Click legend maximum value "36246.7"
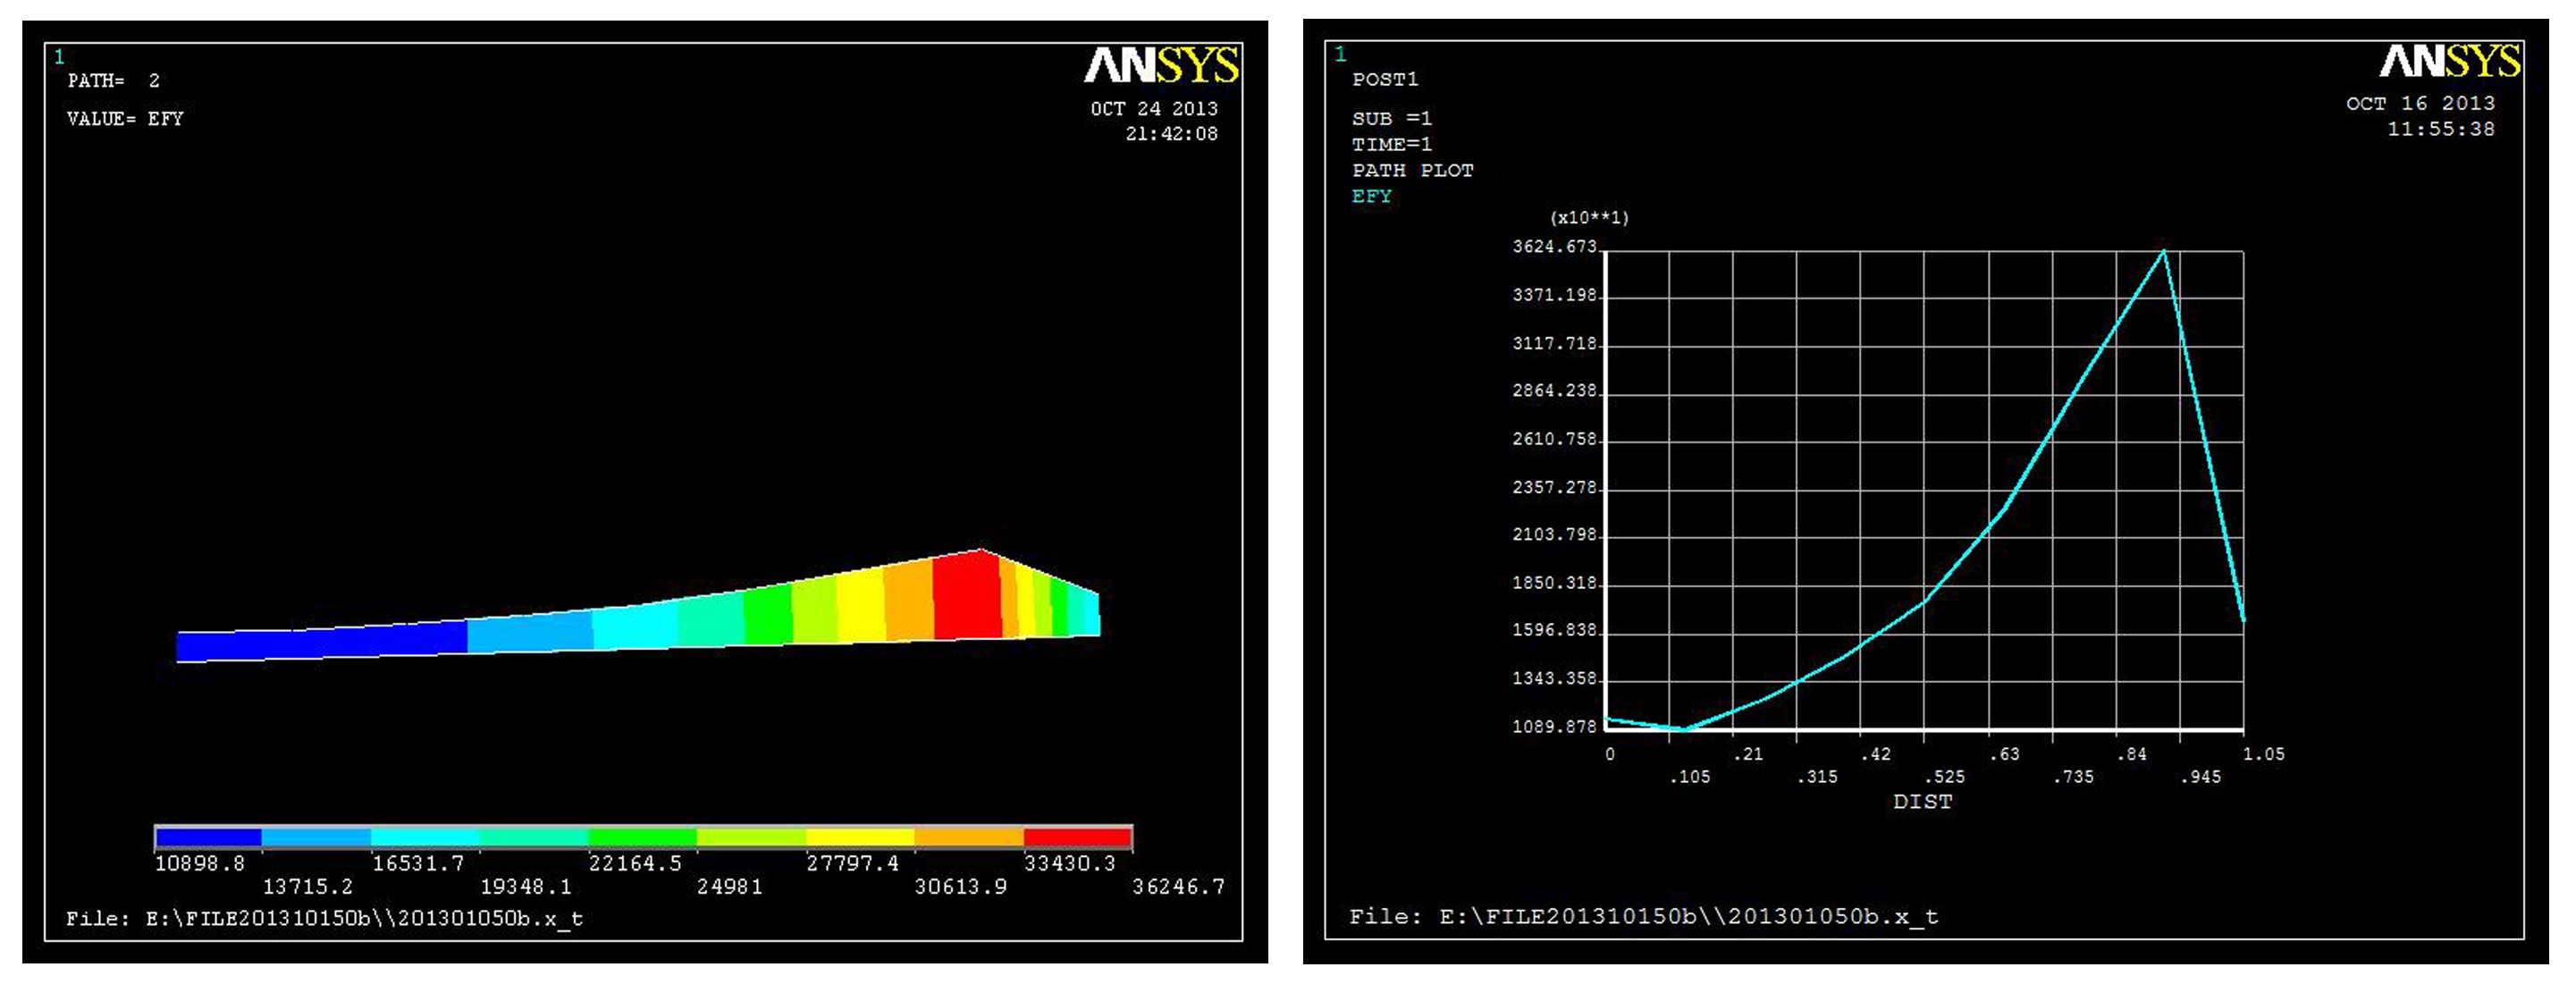 pos(1178,887)
